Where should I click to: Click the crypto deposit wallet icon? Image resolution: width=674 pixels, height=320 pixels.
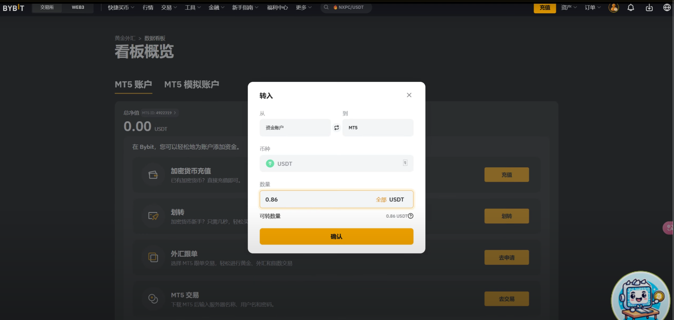point(153,175)
